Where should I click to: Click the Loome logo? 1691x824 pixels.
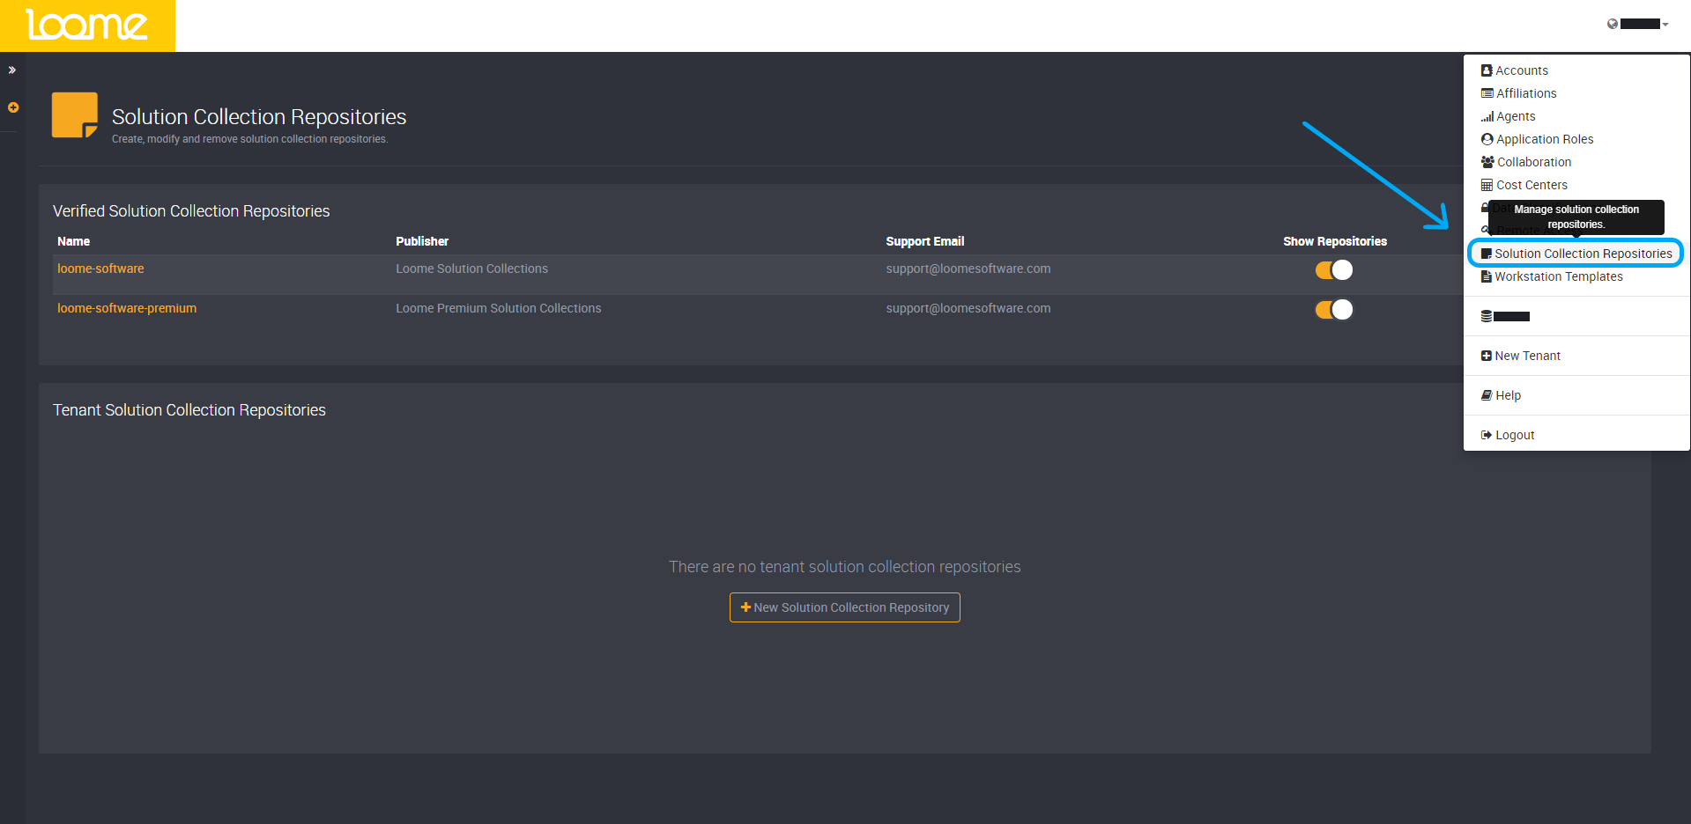click(x=87, y=26)
